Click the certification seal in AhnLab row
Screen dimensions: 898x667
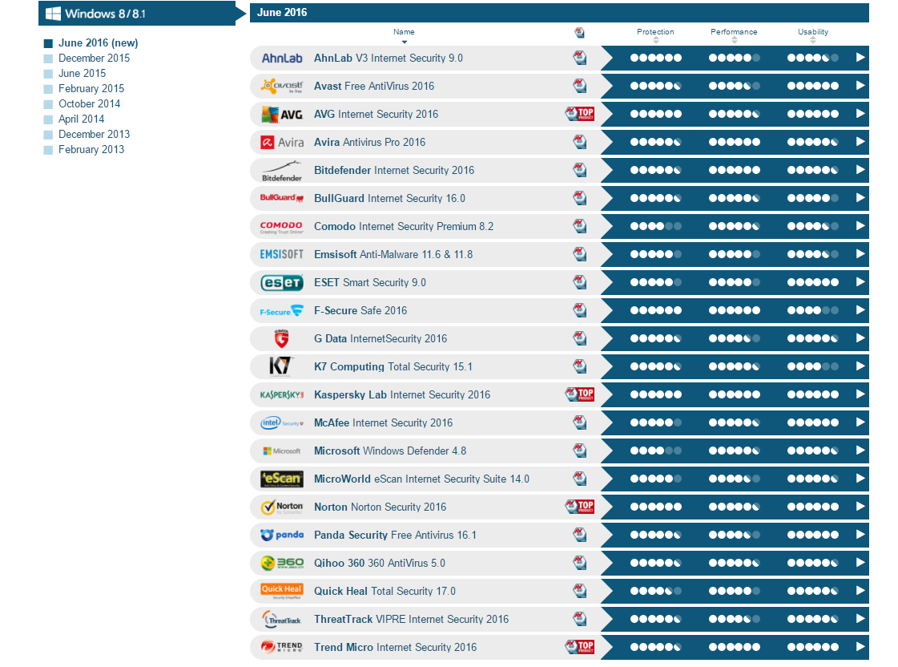pyautogui.click(x=580, y=58)
